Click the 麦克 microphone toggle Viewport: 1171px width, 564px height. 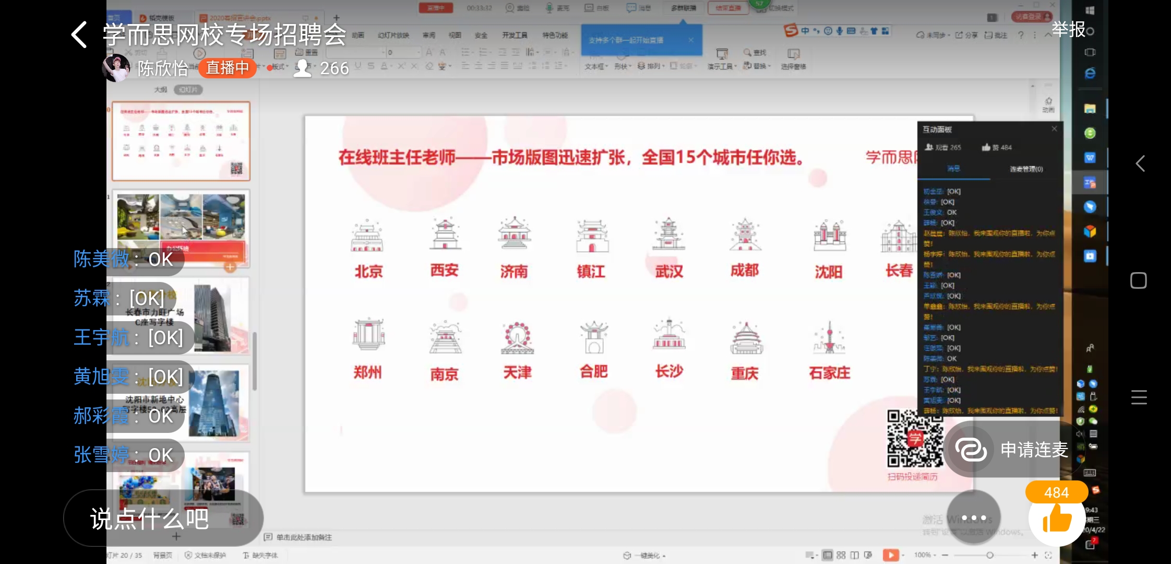click(557, 8)
